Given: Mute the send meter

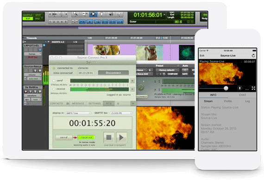Looking at the screenshot, I should (132, 81).
